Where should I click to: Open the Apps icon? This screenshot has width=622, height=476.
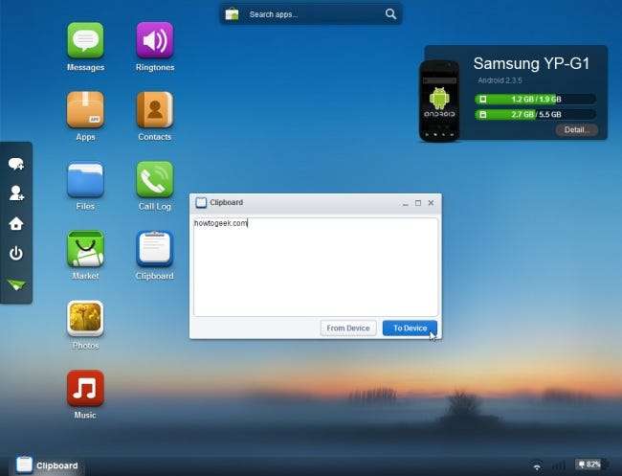pos(85,110)
